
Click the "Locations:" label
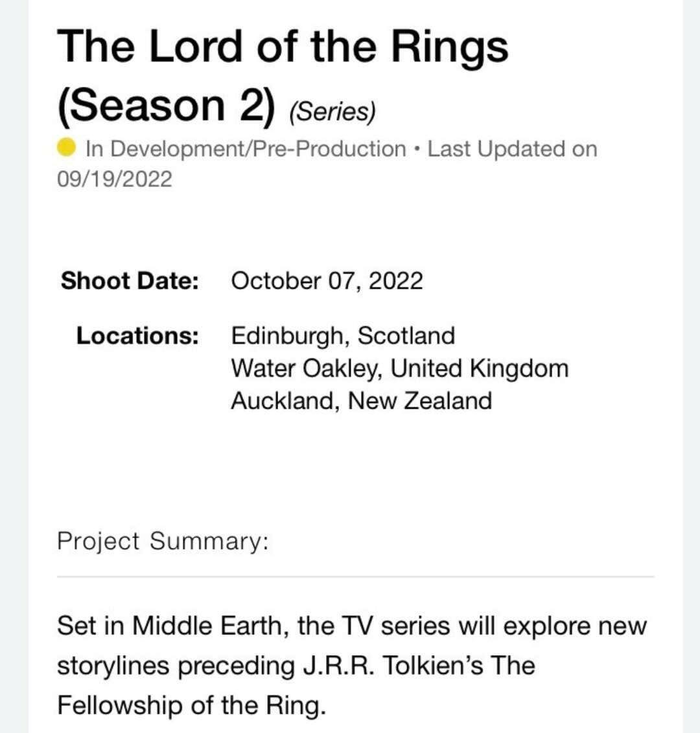coord(137,335)
